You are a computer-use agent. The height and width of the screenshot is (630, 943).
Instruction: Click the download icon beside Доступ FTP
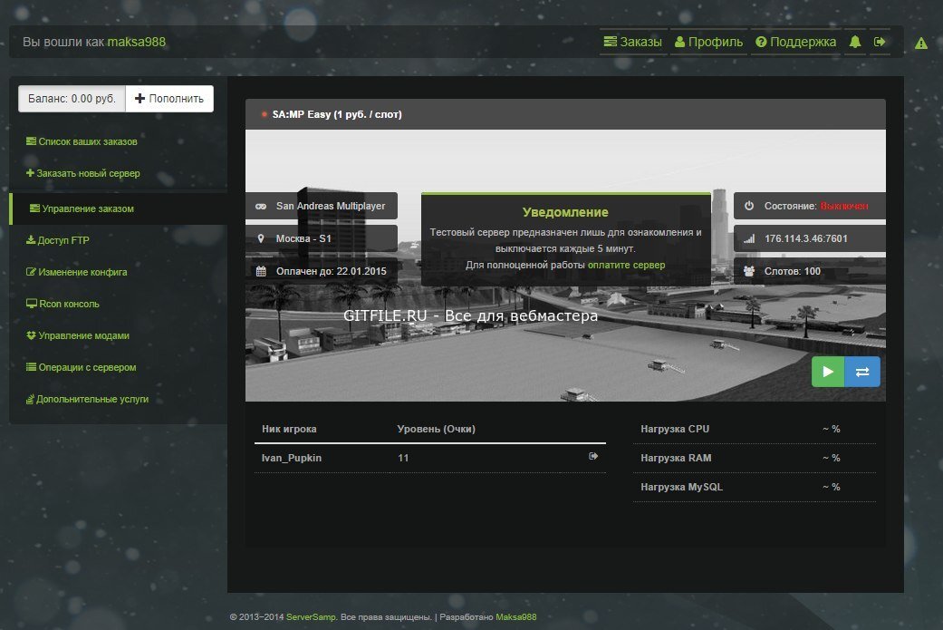pos(31,240)
